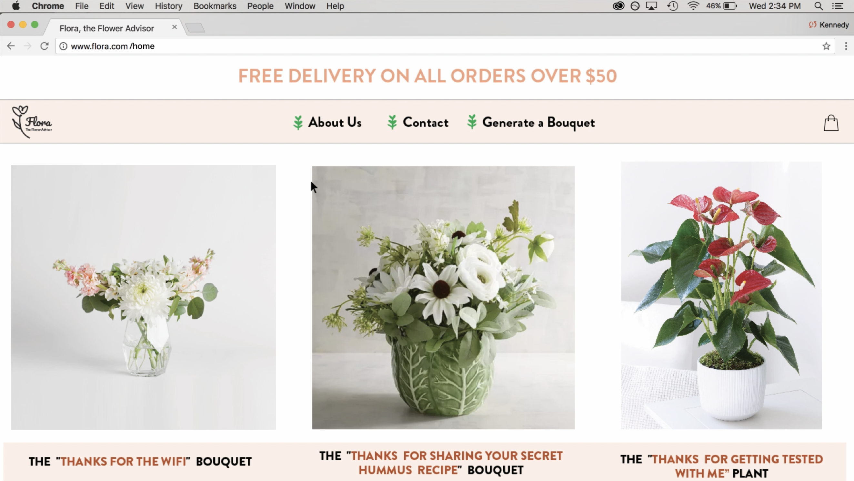Click the Wi-Fi status icon

click(693, 6)
